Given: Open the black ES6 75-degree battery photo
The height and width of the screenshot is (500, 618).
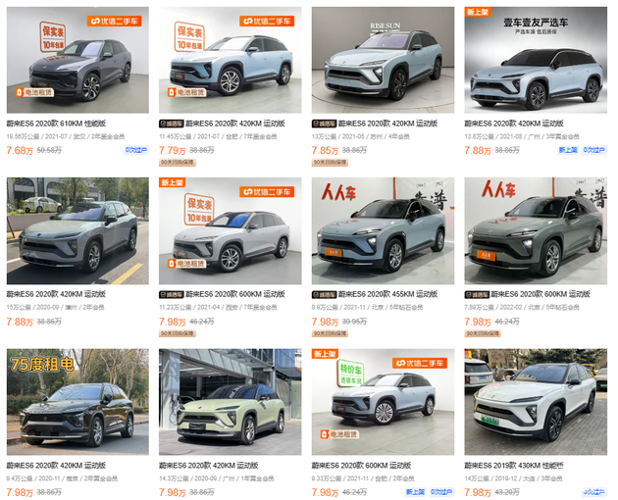Looking at the screenshot, I should (77, 402).
